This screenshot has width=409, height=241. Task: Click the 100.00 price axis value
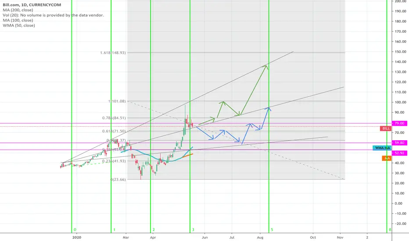401,102
